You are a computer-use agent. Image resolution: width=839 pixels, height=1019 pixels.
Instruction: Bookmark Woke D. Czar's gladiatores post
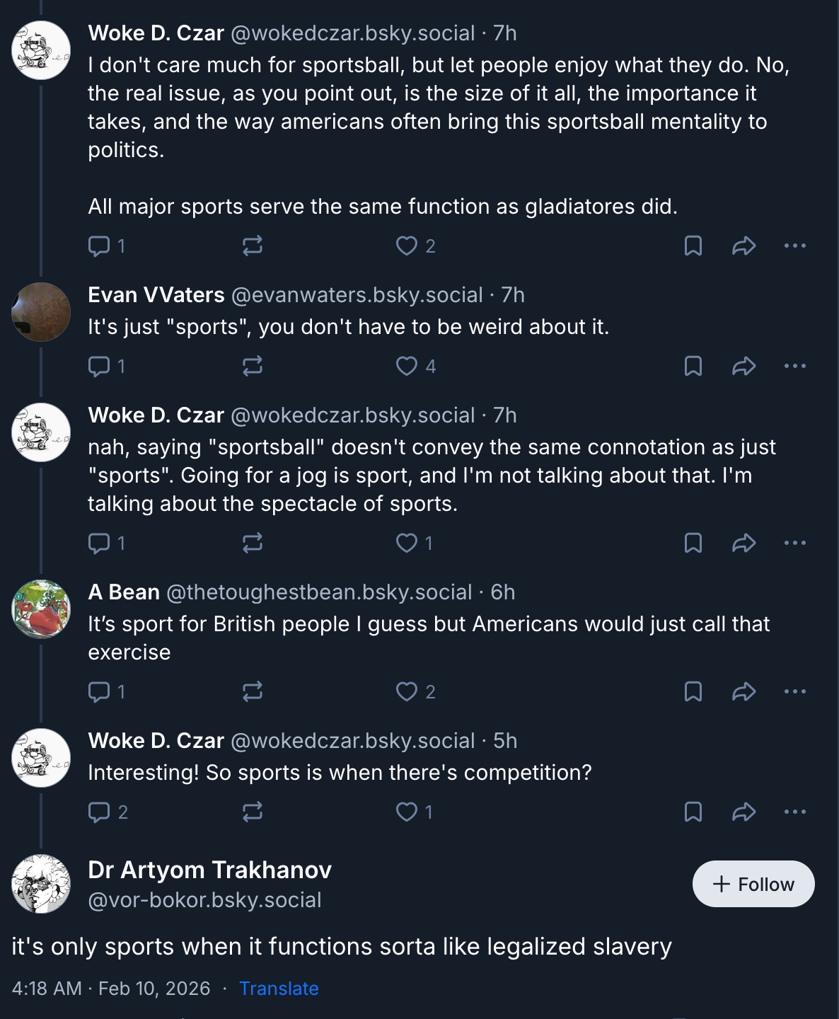tap(693, 246)
